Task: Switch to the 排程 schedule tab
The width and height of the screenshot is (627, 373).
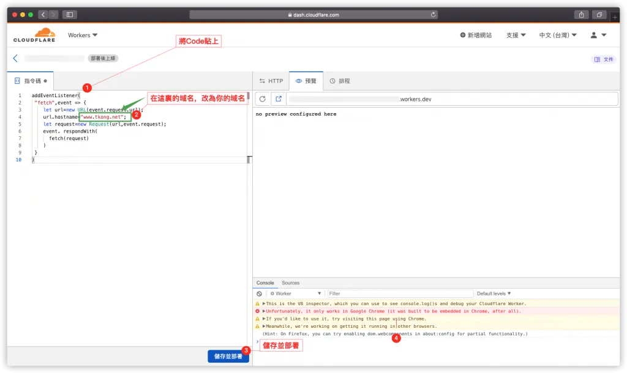Action: tap(340, 81)
